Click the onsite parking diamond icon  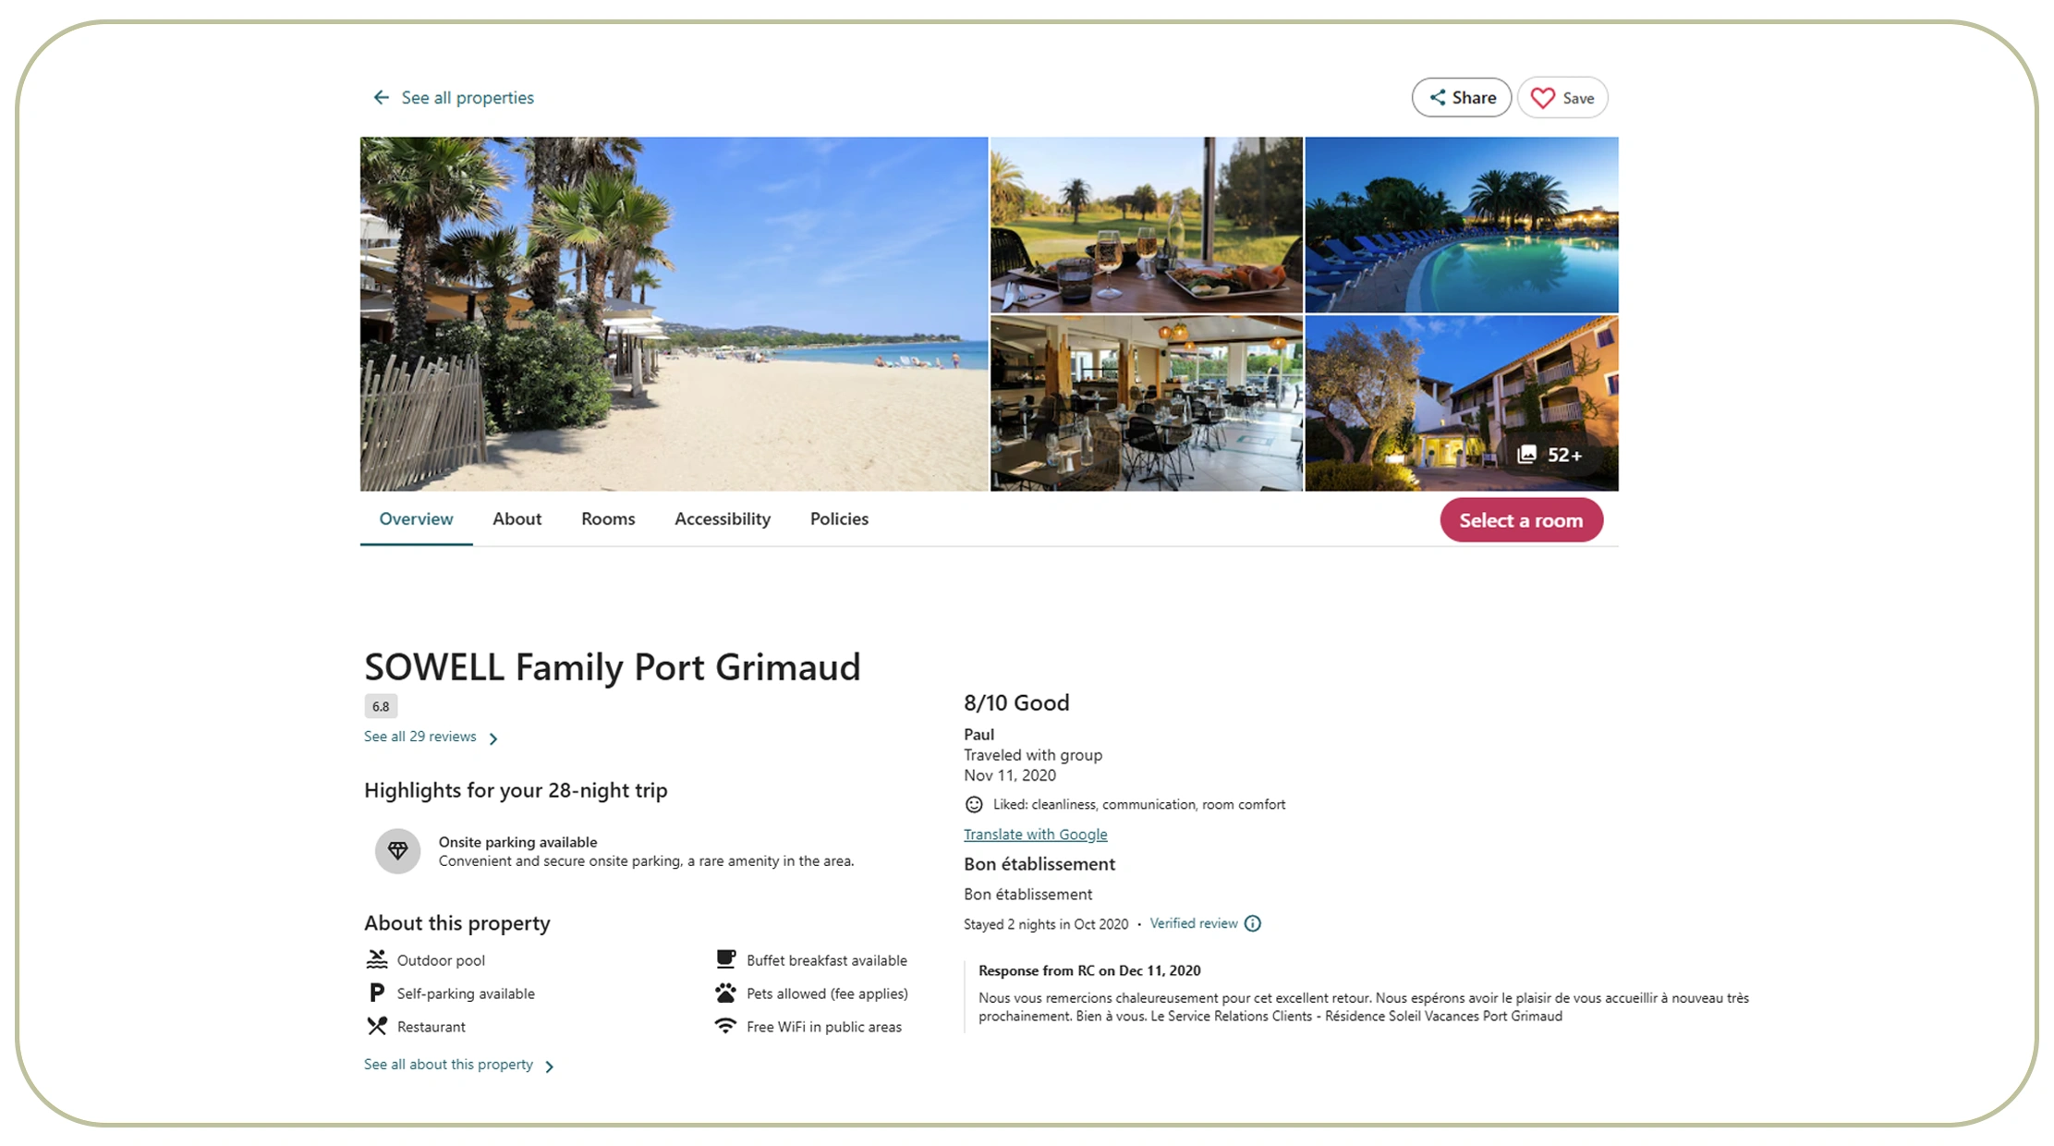coord(397,850)
